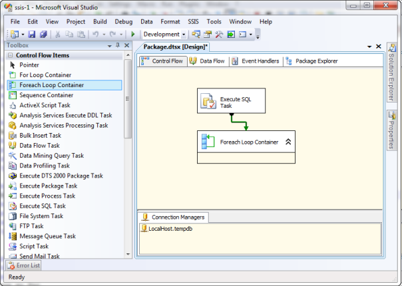Open the SSIS menu
The width and height of the screenshot is (402, 286).
coord(193,22)
